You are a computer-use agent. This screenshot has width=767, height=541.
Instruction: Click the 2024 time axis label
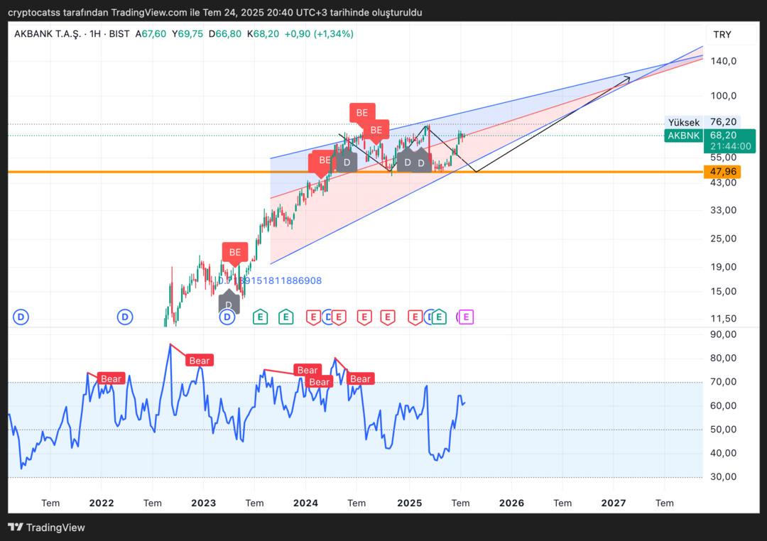(x=305, y=503)
